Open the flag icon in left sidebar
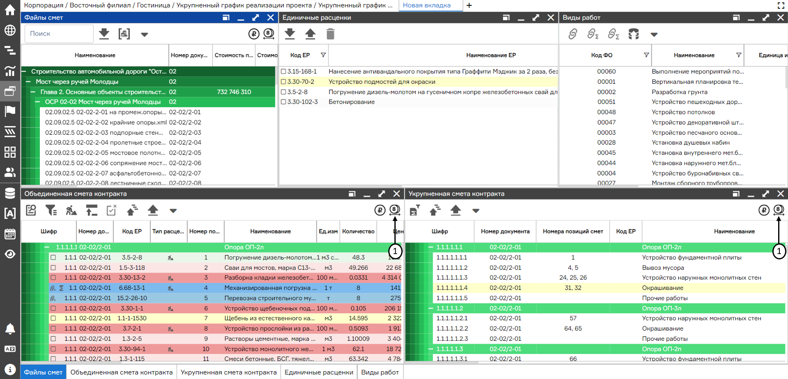This screenshot has width=788, height=379. tap(10, 111)
